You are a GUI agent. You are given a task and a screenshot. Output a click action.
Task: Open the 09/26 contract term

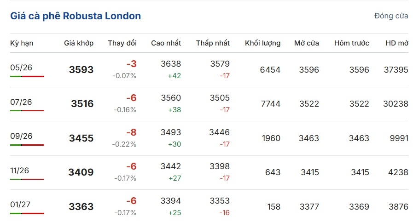tap(21, 136)
